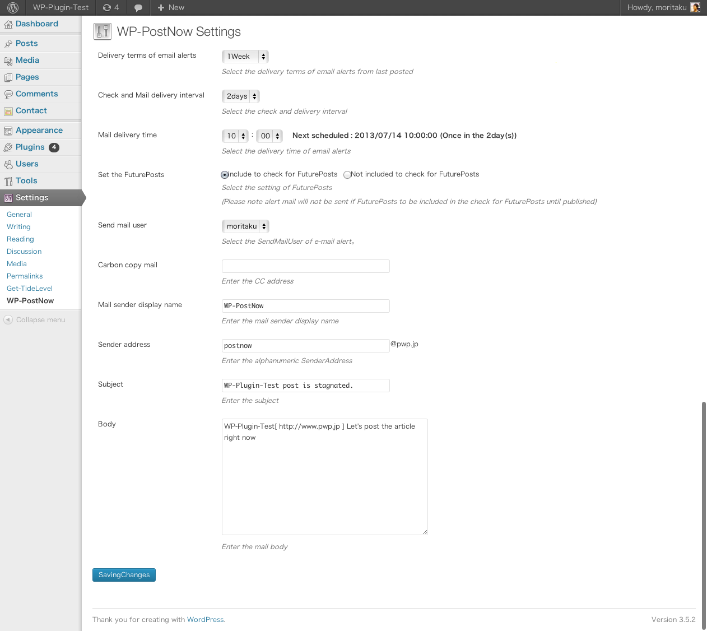Open the Send mail user moritaku dropdown
Image resolution: width=707 pixels, height=631 pixels.
coord(245,226)
